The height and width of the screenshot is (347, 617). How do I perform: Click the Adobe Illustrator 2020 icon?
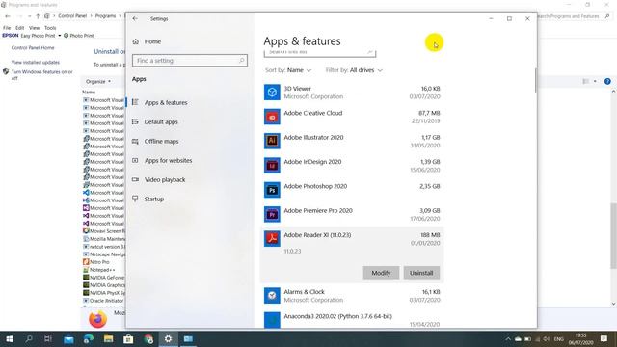[272, 142]
